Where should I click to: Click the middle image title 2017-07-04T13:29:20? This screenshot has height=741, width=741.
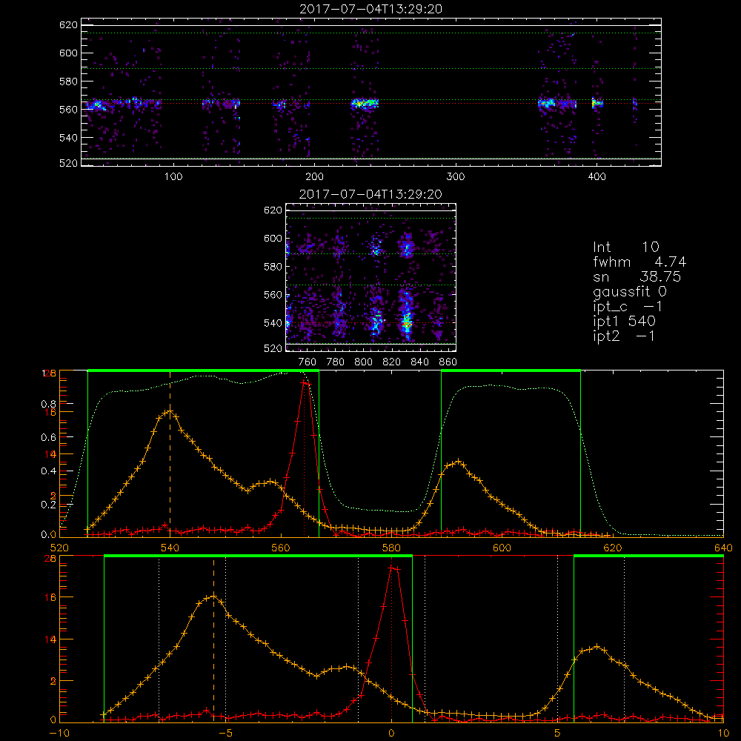[x=370, y=194]
